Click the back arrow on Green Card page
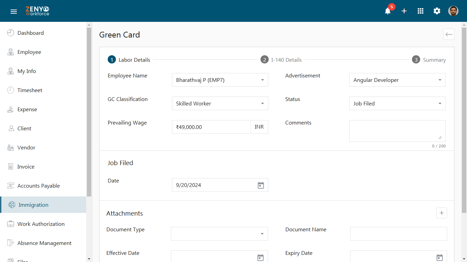The height and width of the screenshot is (262, 467). click(449, 34)
